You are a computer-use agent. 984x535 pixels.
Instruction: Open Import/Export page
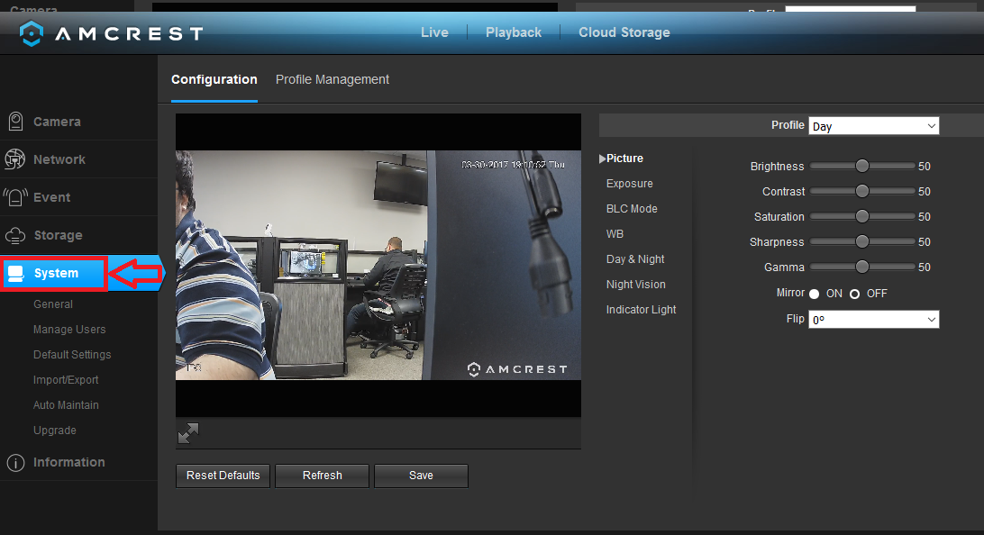[x=65, y=380]
